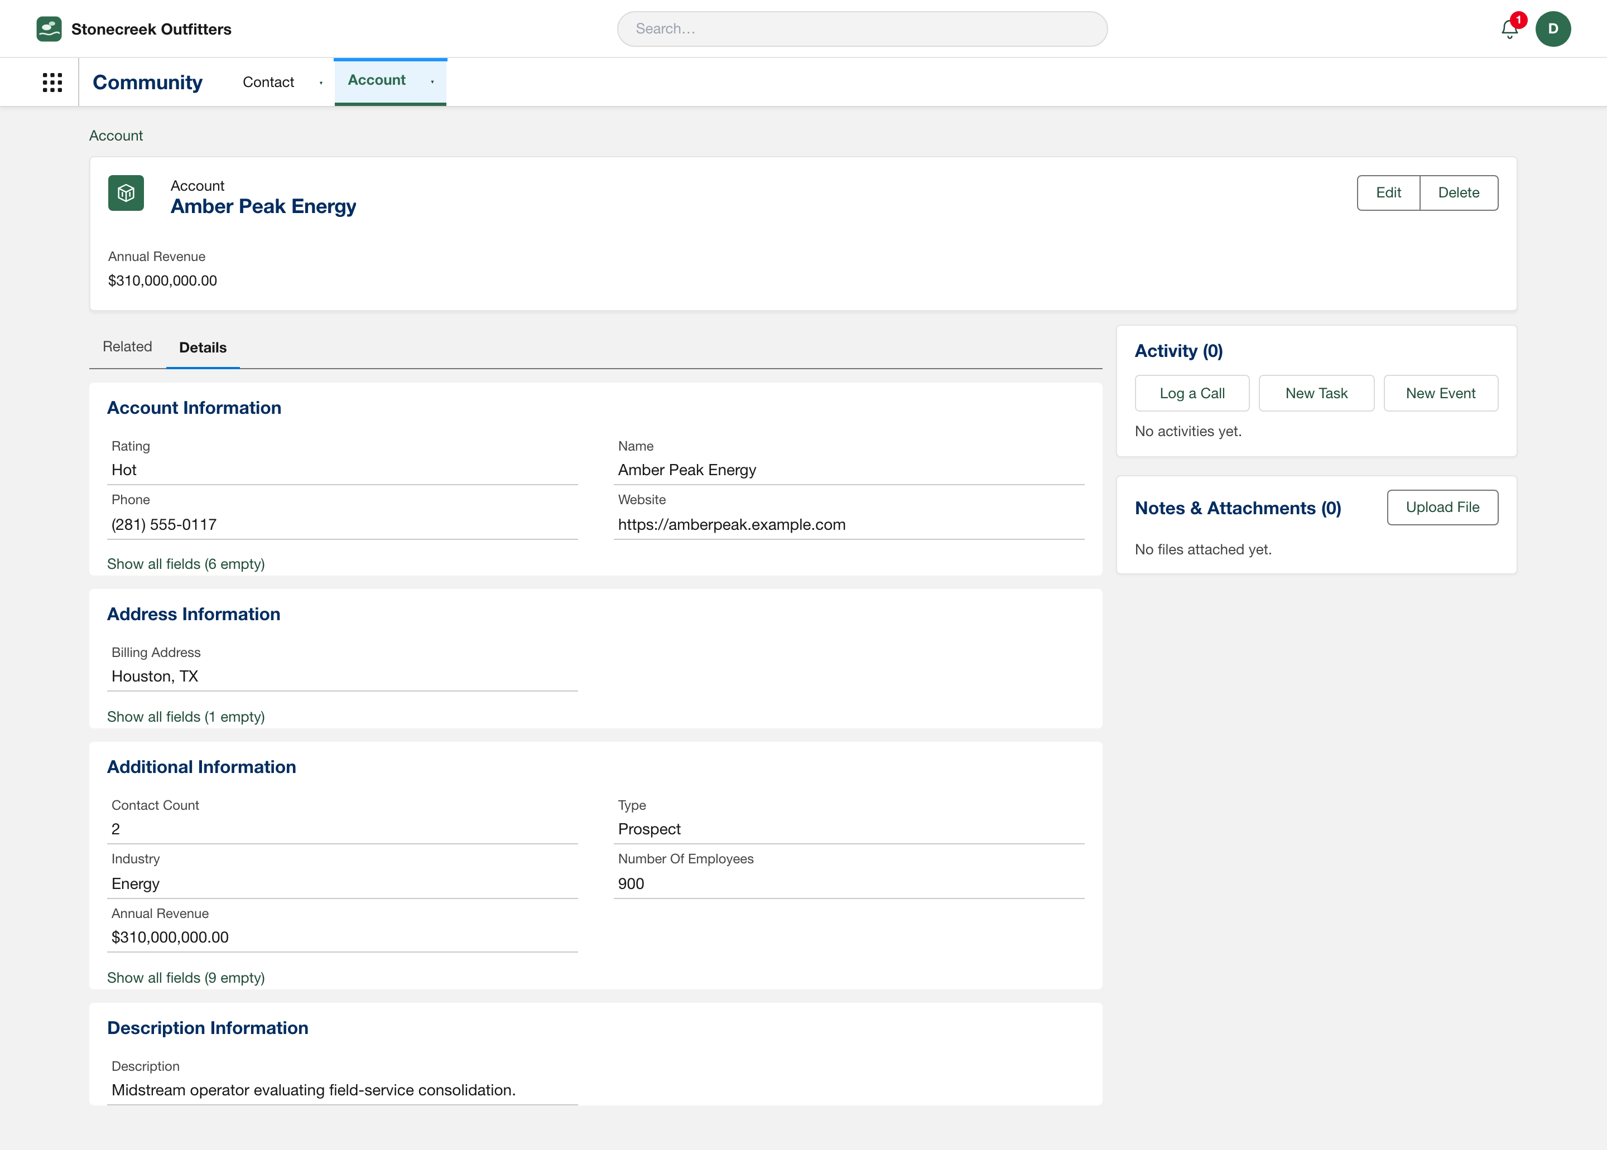Click the Community app name
This screenshot has height=1150, width=1607.
tap(147, 82)
